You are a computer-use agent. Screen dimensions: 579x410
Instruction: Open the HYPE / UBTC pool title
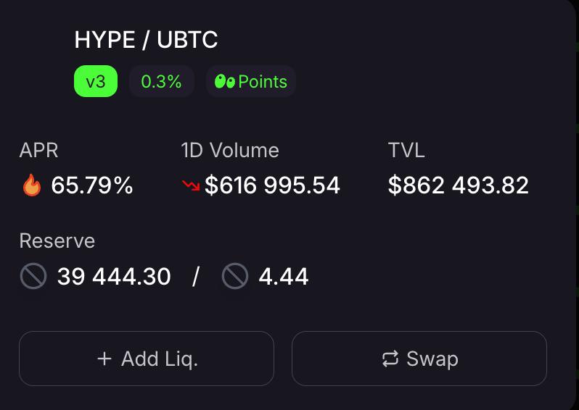point(147,39)
